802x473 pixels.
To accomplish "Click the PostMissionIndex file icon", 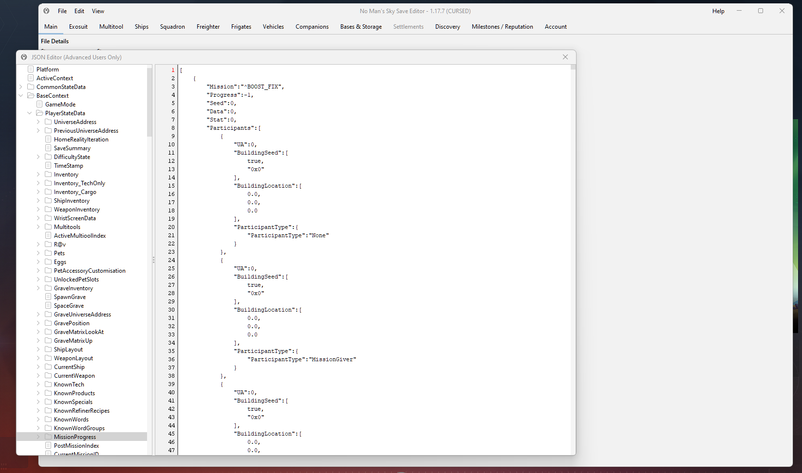I will [48, 445].
